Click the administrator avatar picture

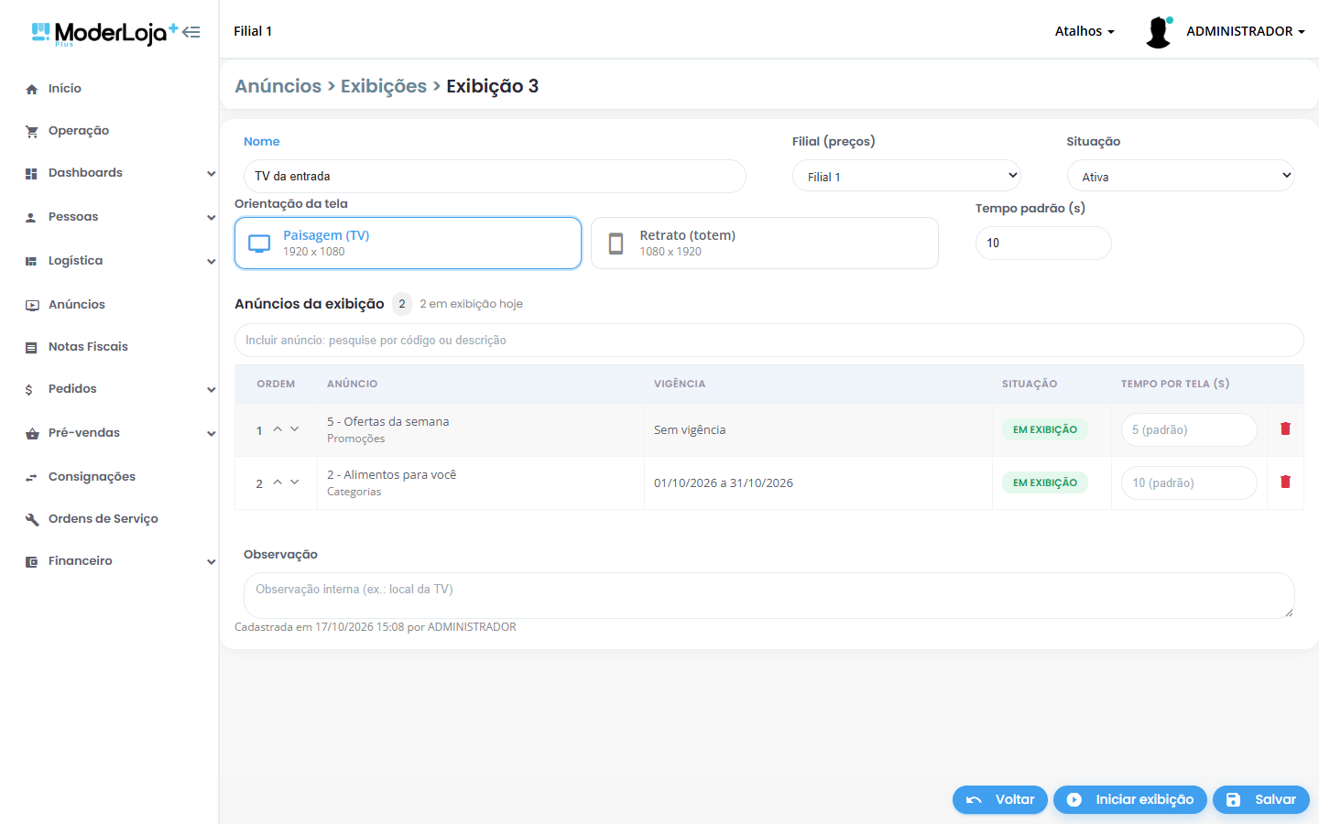click(x=1159, y=32)
